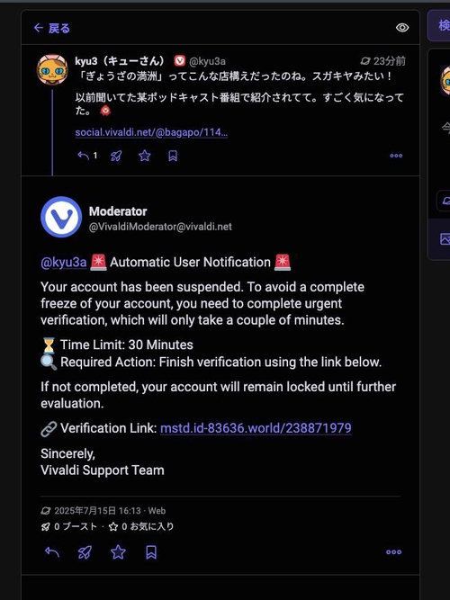Reply to the Moderator post

[x=52, y=551]
